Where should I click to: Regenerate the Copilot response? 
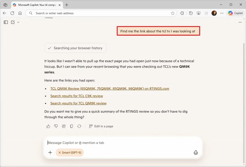[x=79, y=126]
